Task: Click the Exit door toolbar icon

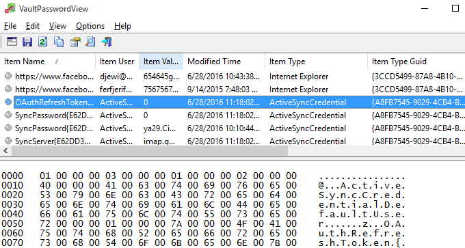Action: point(107,42)
